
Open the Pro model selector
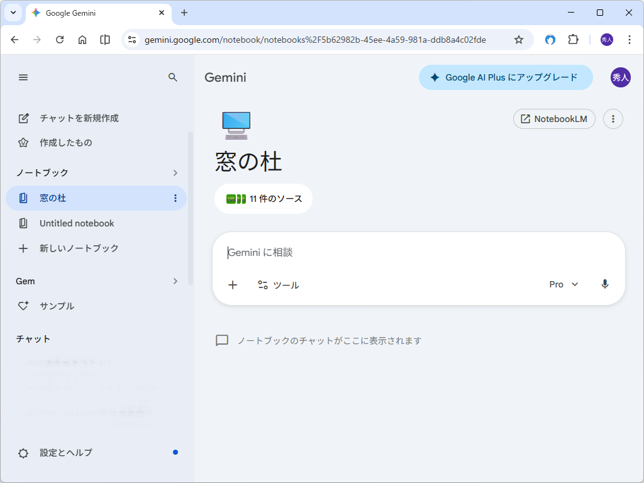562,284
